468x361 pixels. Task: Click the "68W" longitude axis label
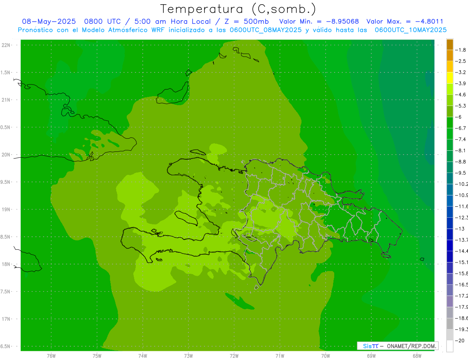(417, 356)
